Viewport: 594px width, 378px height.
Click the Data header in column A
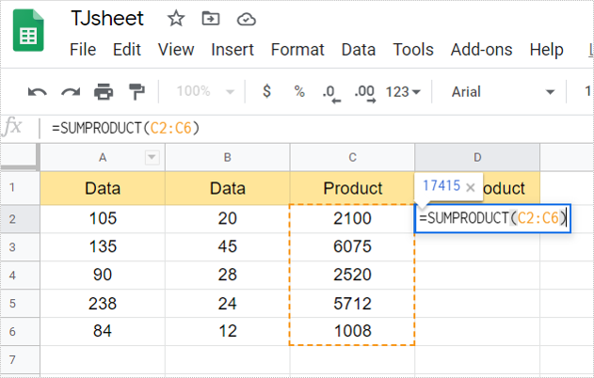coord(103,188)
